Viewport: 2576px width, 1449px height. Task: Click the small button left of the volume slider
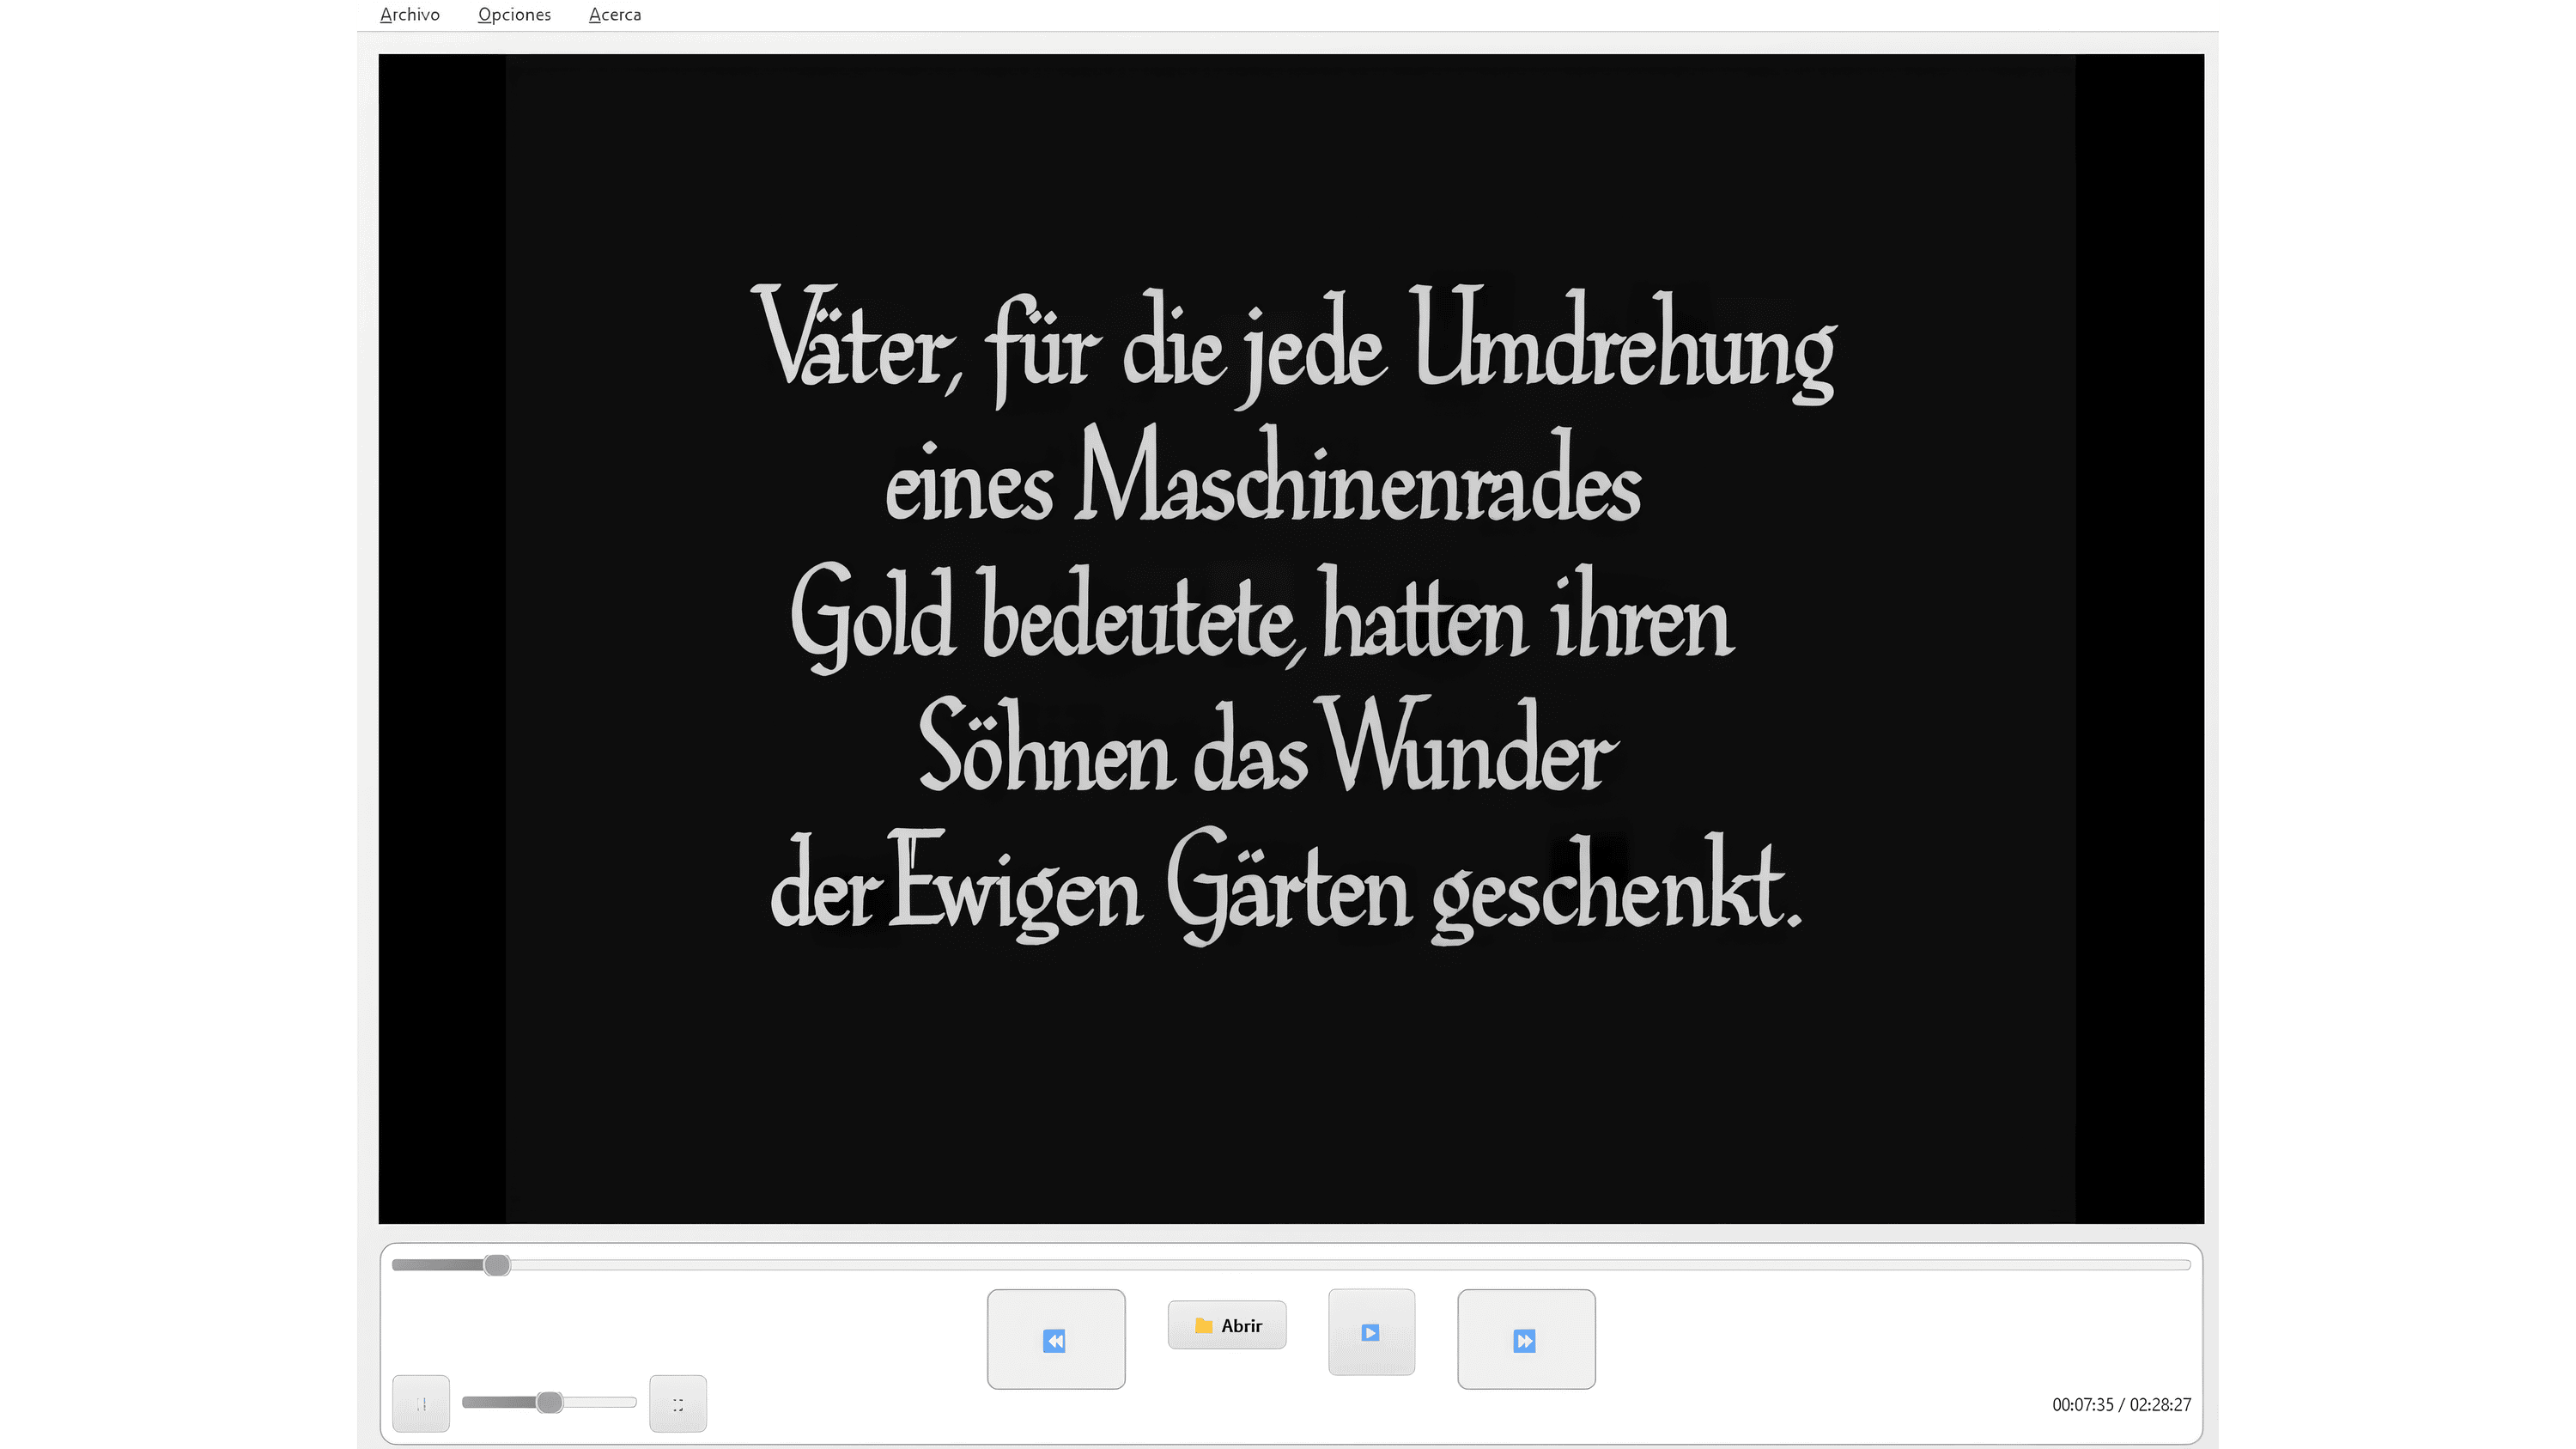click(421, 1403)
